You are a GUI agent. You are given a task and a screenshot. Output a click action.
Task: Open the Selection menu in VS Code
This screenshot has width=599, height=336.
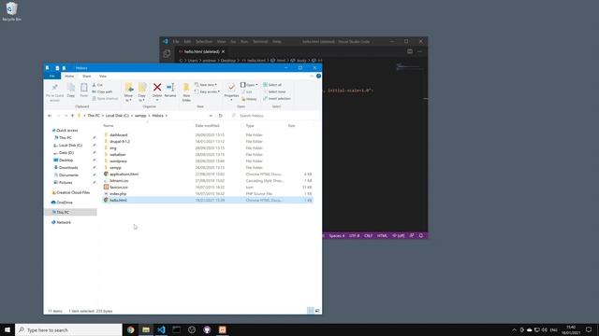coord(204,41)
